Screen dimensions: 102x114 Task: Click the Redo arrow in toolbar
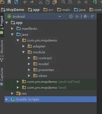32,2
